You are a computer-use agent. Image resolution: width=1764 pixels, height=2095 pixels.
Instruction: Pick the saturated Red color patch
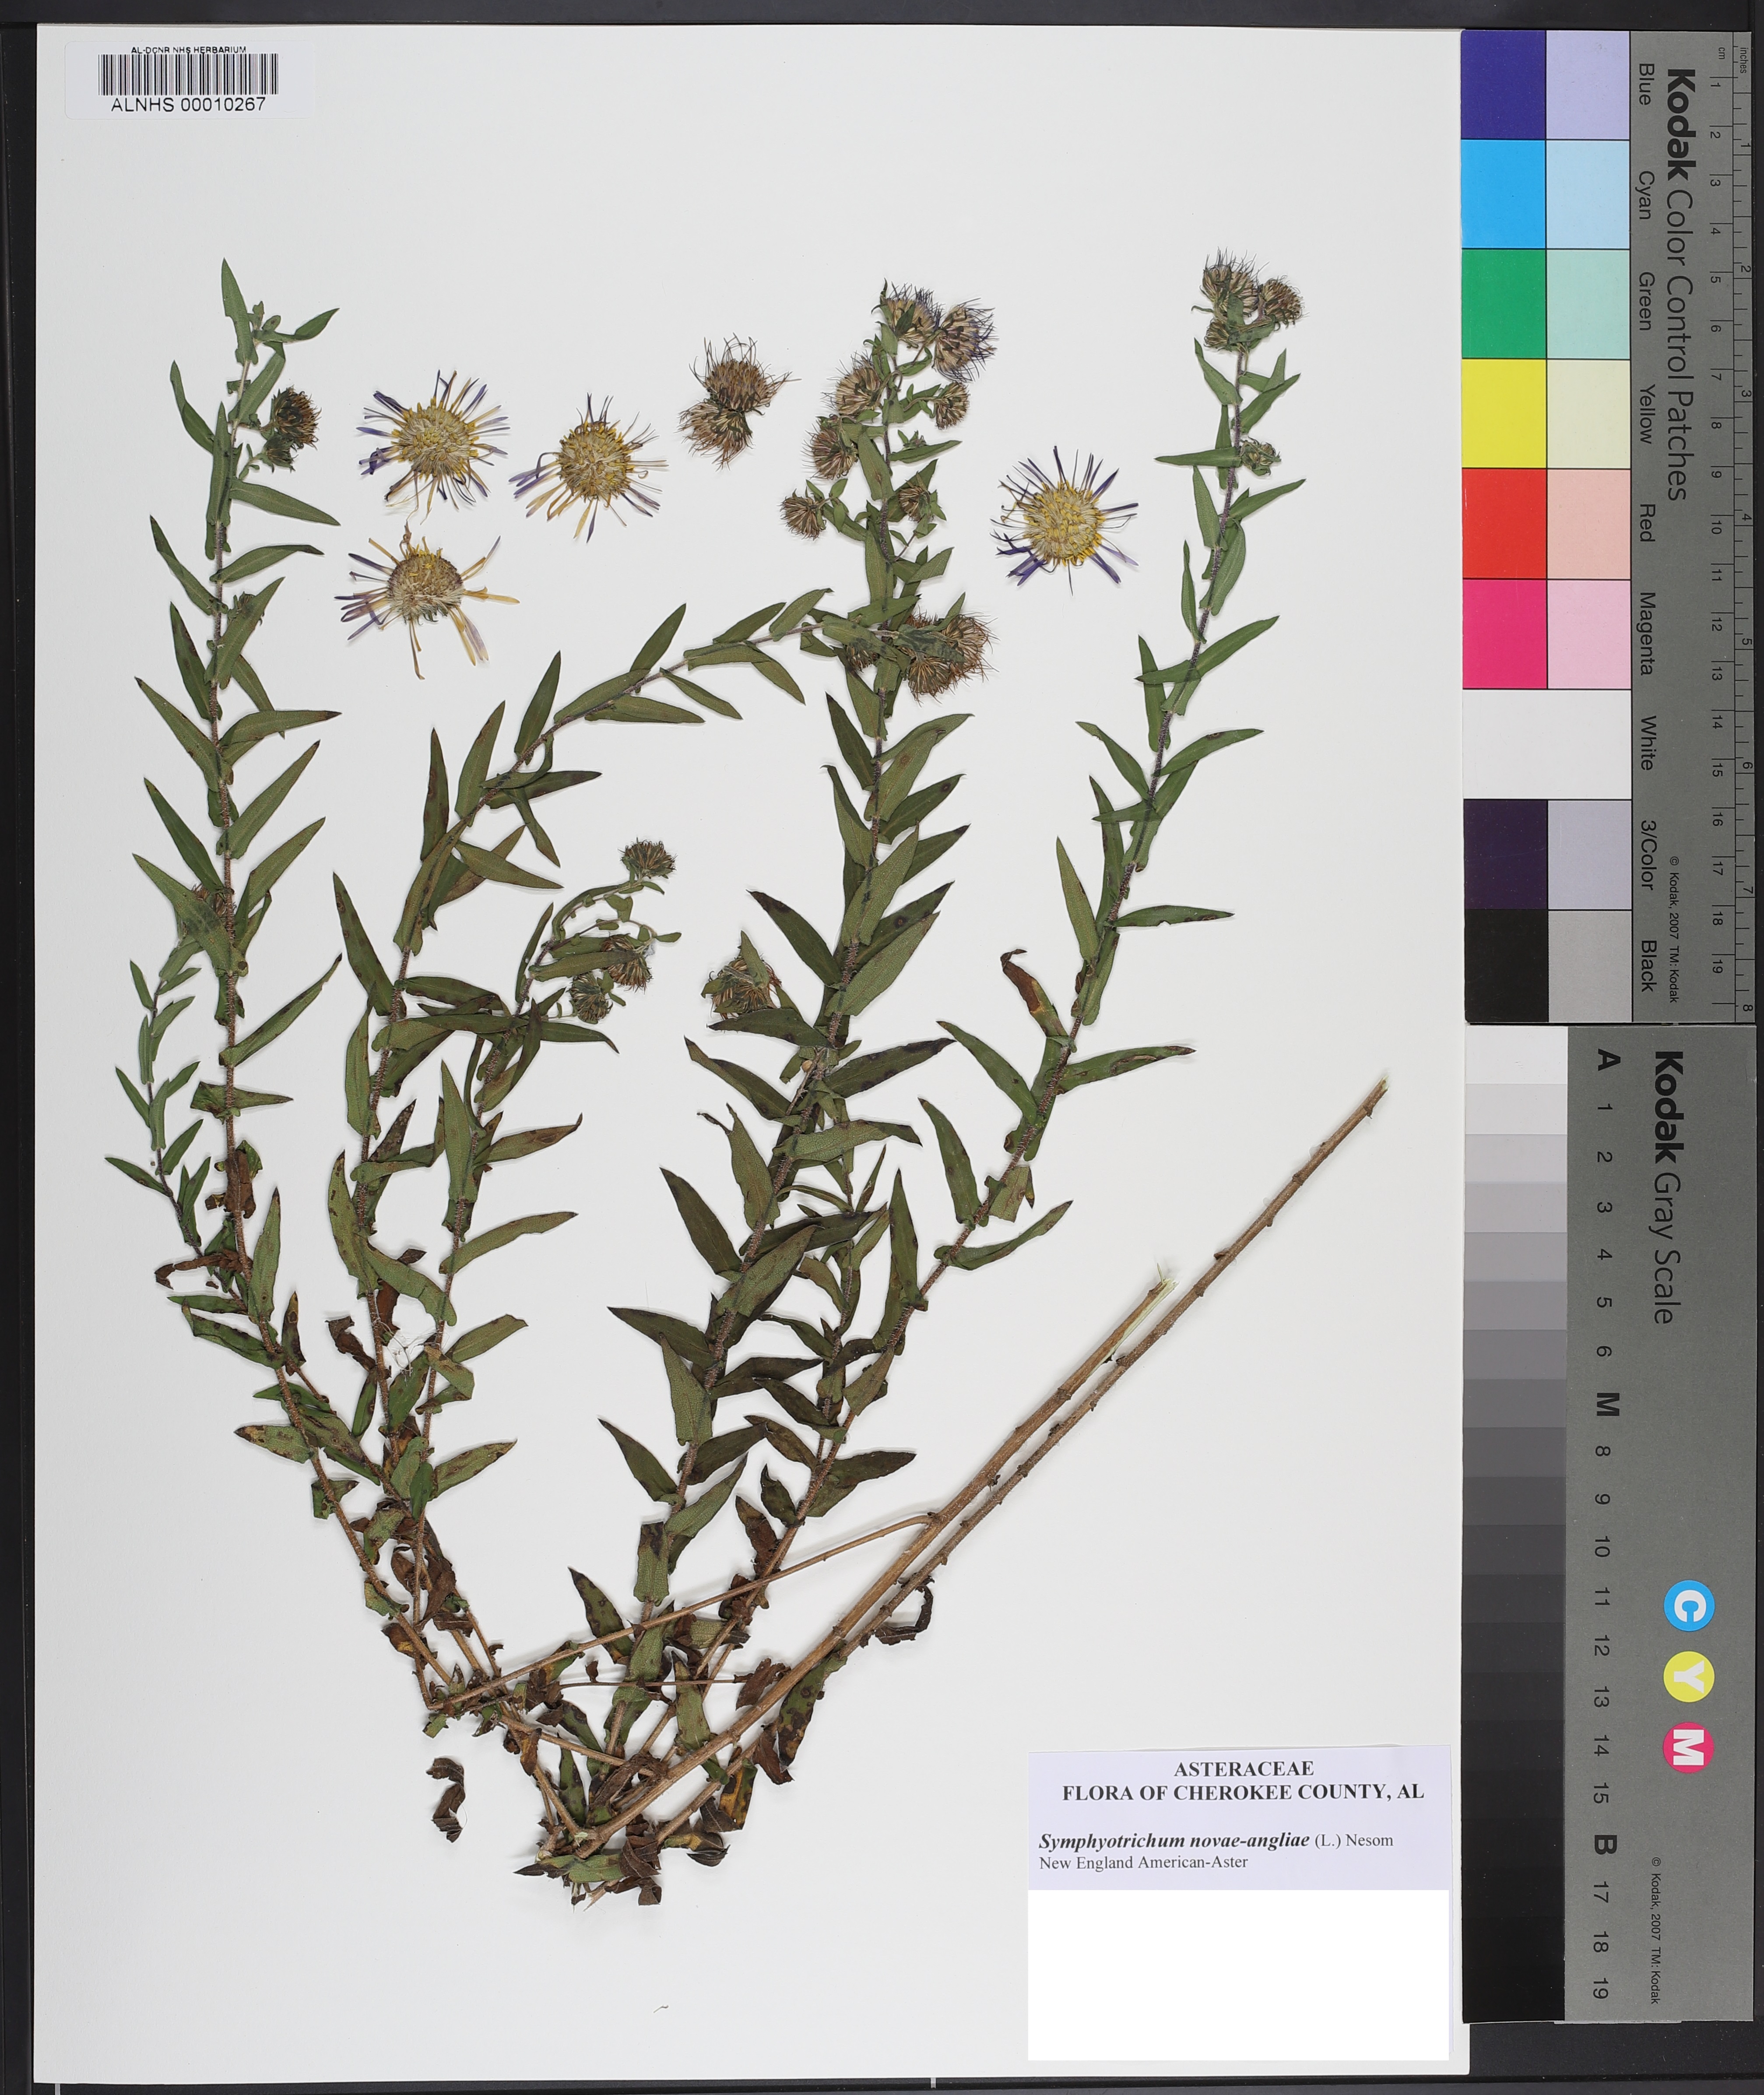tap(1503, 524)
